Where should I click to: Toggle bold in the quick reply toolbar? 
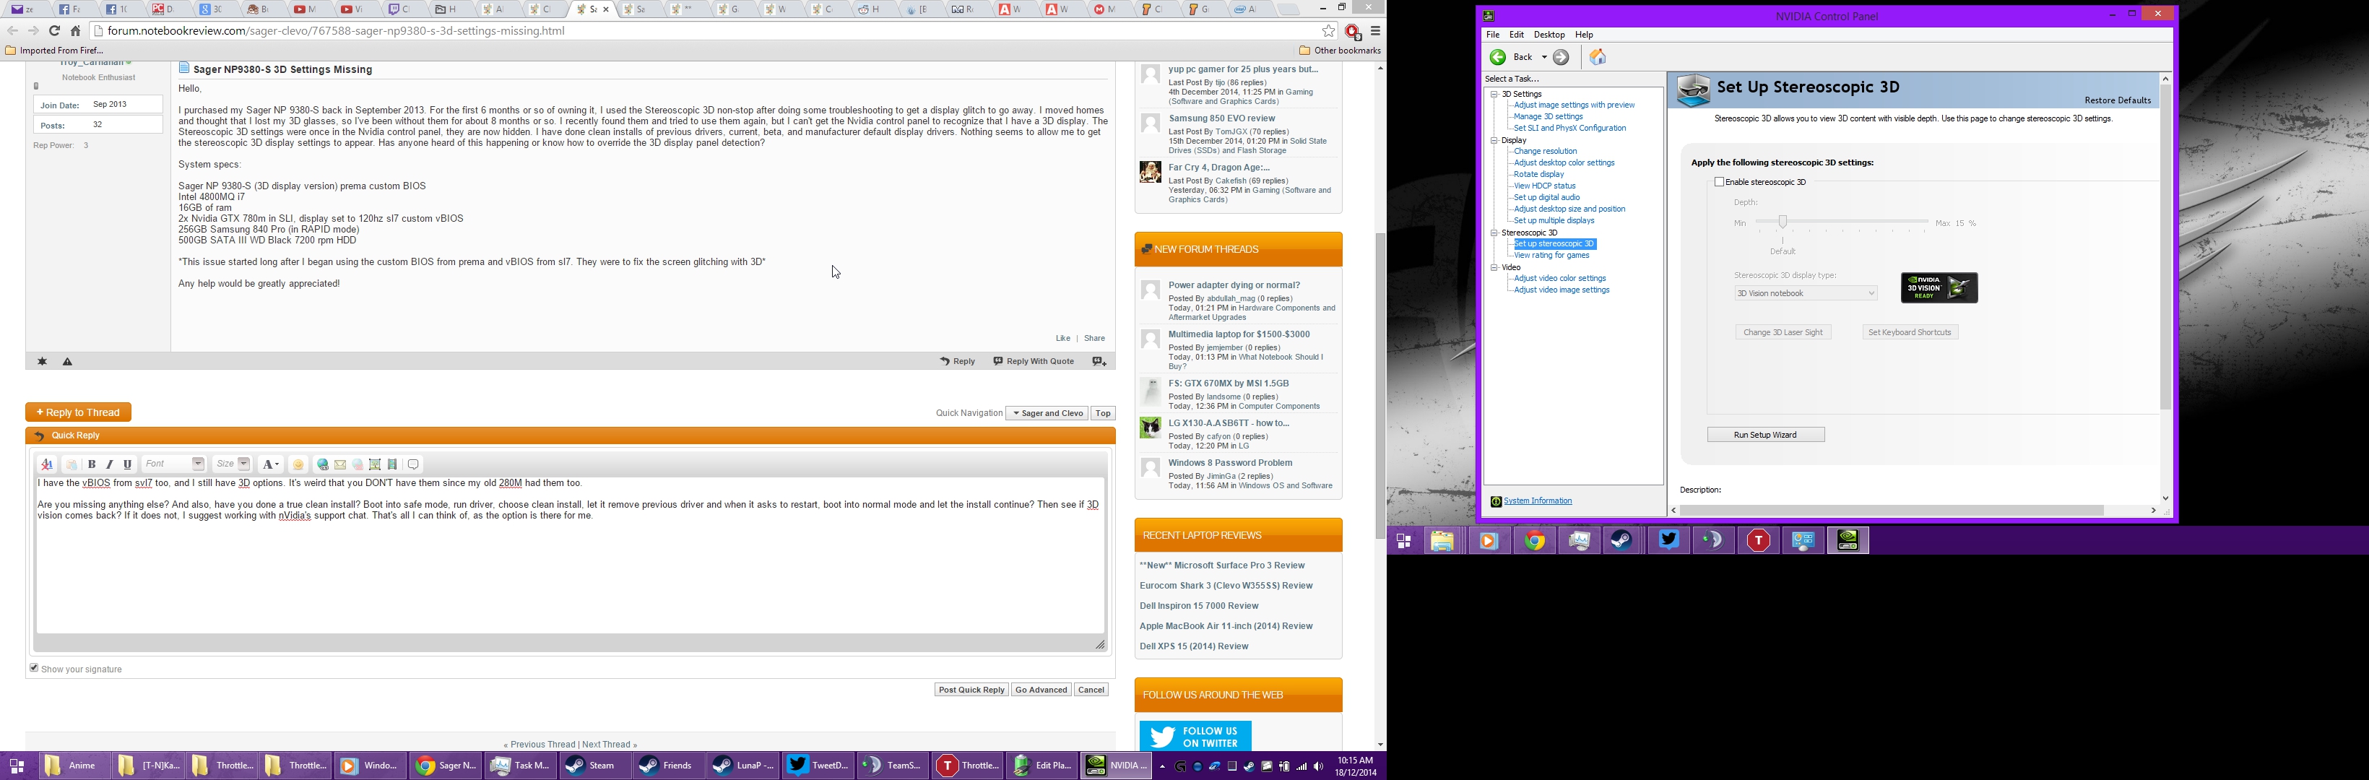coord(92,464)
